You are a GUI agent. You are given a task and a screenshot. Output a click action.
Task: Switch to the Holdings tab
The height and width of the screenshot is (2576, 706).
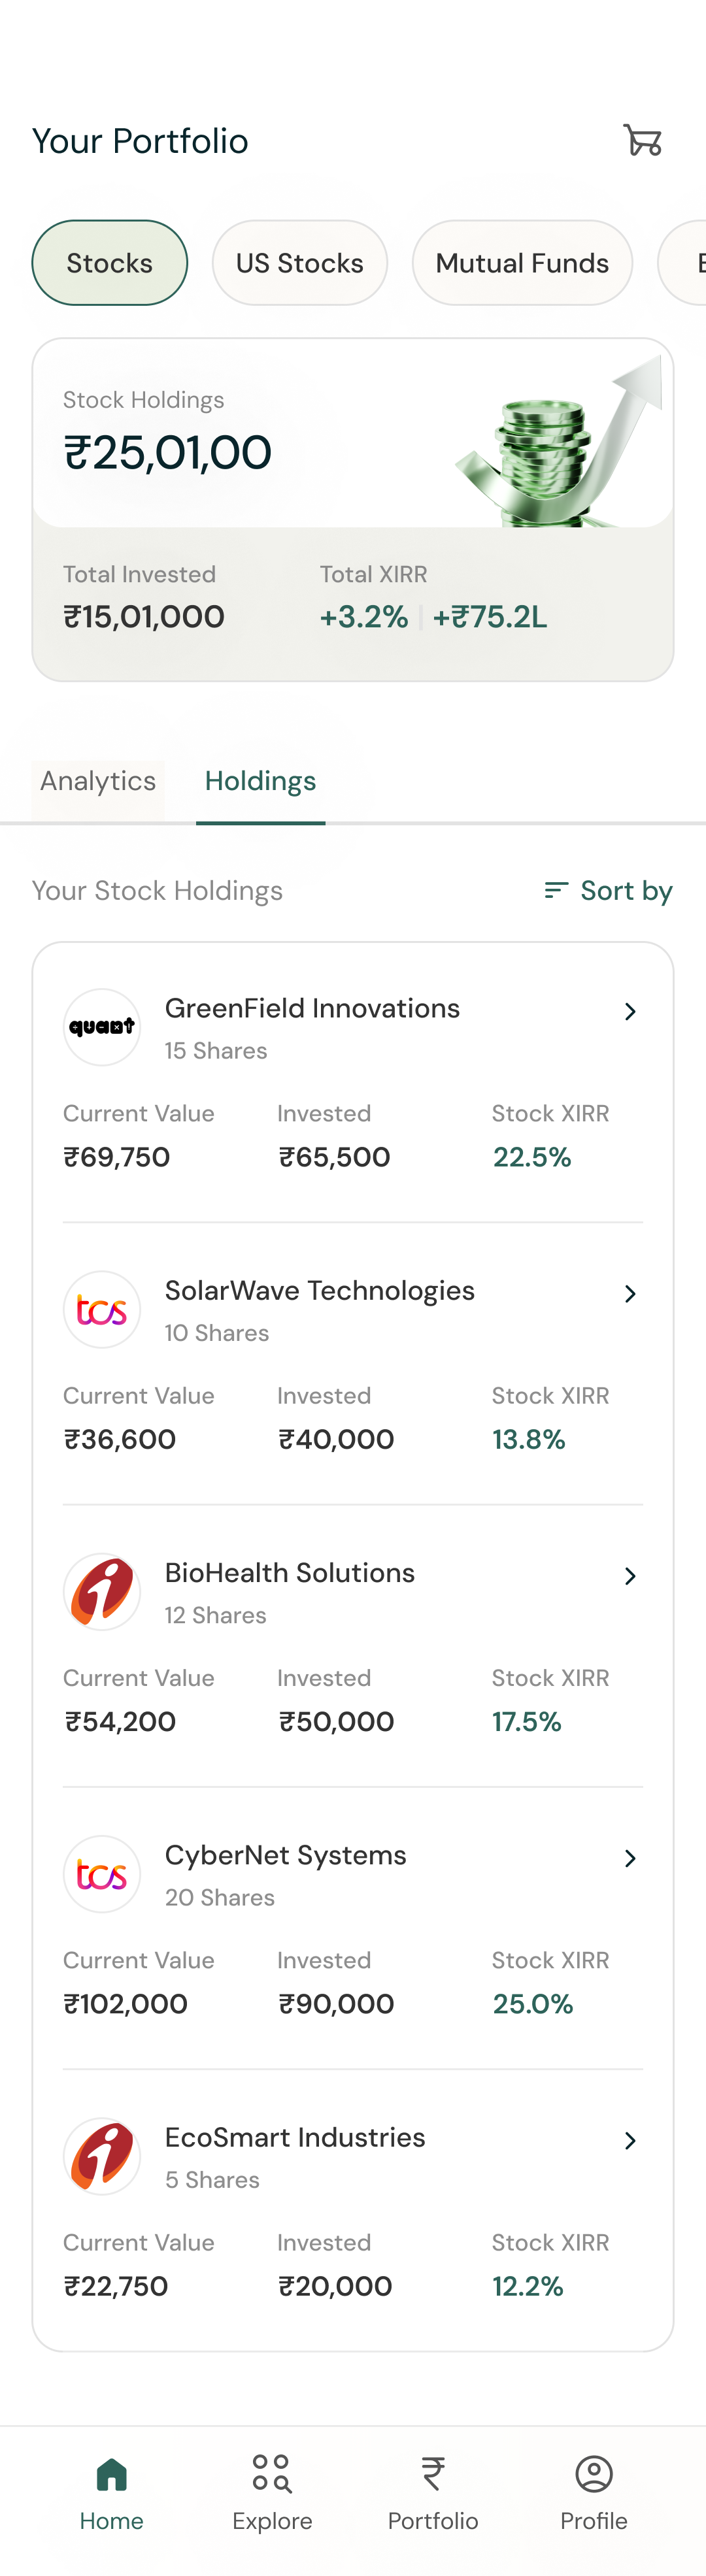260,781
